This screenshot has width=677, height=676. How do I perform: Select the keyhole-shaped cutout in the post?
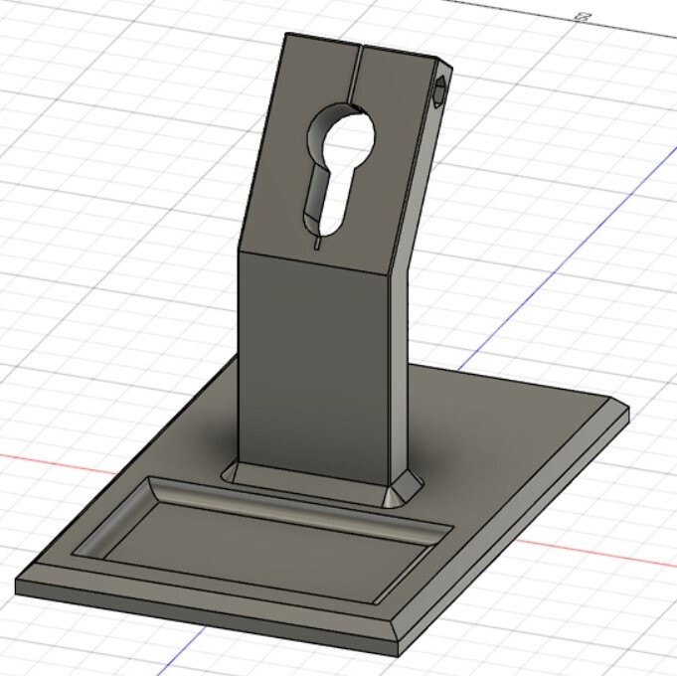pyautogui.click(x=338, y=173)
